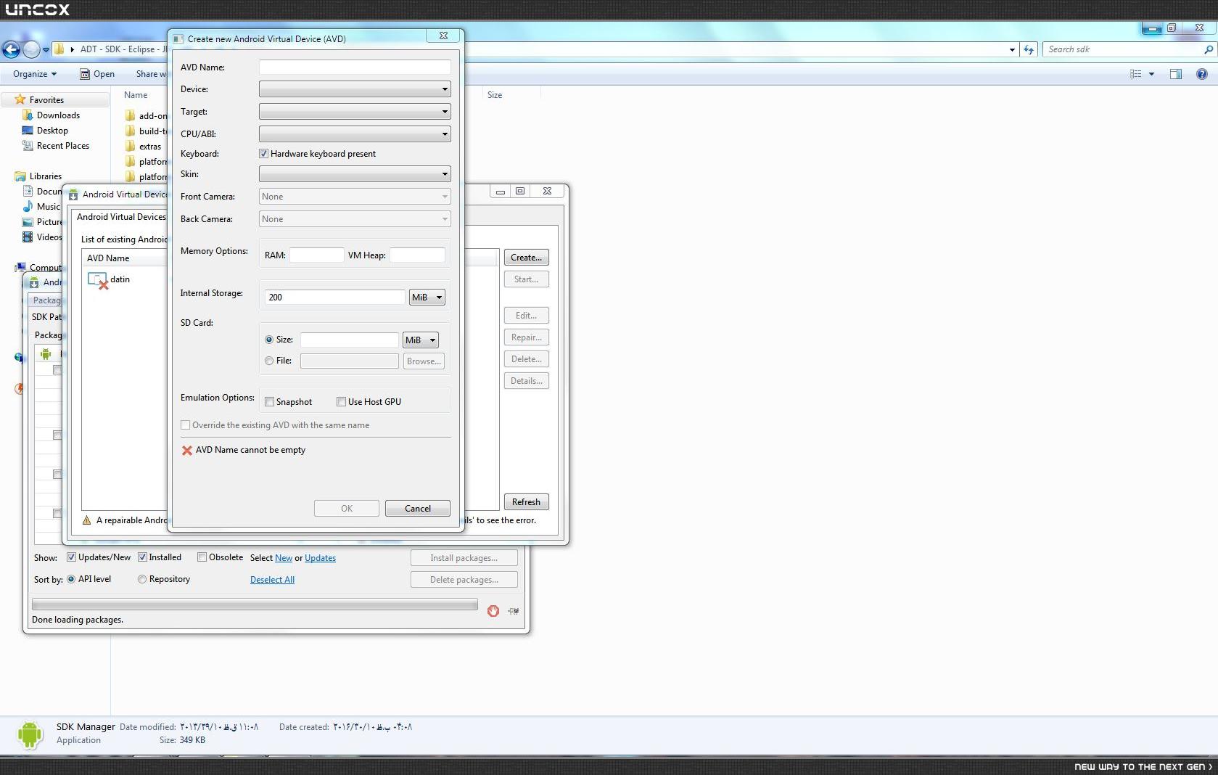Open the SDK Manager log icon
The image size is (1218, 775).
(x=514, y=611)
